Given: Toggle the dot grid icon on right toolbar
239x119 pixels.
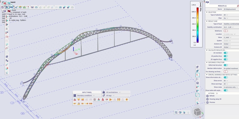Looking at the screenshot, I should click(197, 95).
